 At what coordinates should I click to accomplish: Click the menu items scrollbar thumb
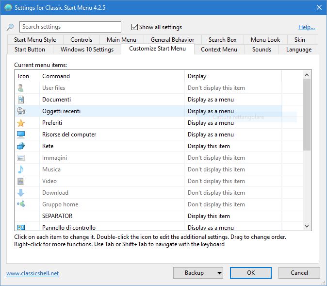pyautogui.click(x=307, y=115)
